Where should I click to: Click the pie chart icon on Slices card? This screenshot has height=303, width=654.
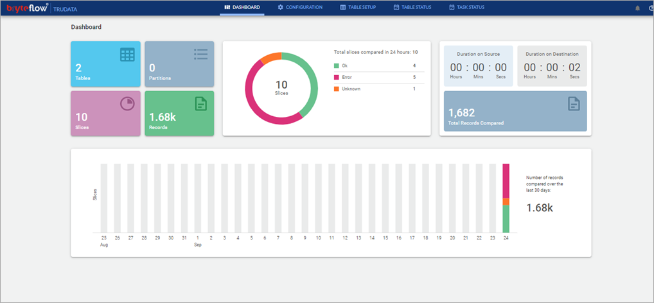pos(128,103)
